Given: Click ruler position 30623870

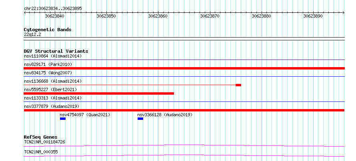Looking at the screenshot, I should pos(210,16).
